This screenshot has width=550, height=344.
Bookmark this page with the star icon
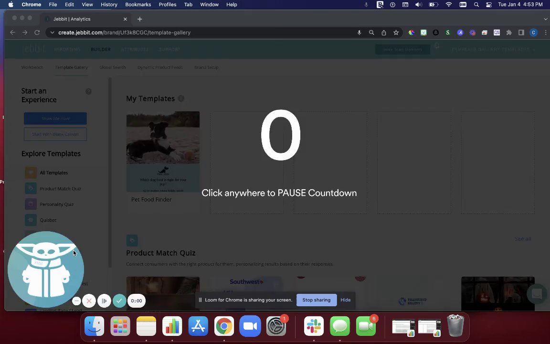tap(396, 32)
